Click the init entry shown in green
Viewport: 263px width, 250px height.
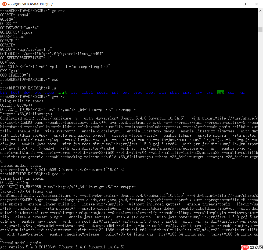[62, 92]
